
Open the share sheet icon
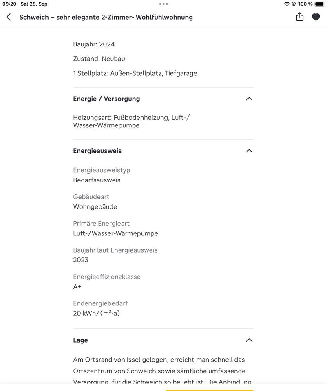click(300, 17)
